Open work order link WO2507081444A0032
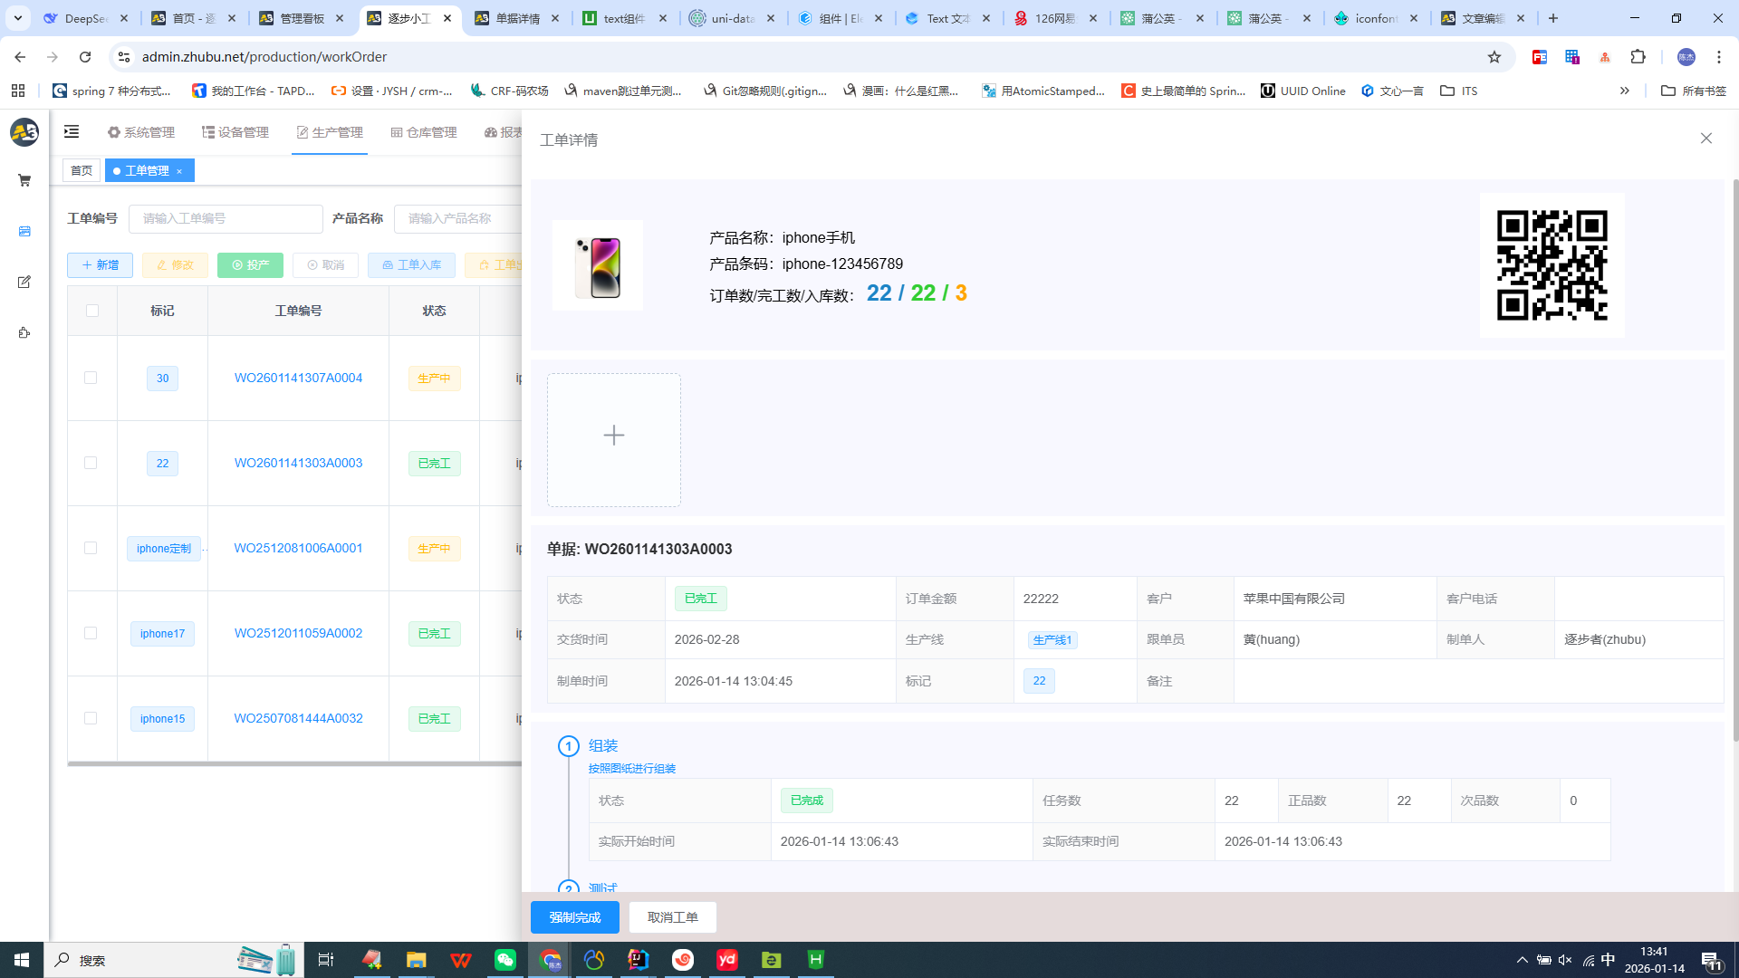The height and width of the screenshot is (978, 1739). tap(298, 718)
